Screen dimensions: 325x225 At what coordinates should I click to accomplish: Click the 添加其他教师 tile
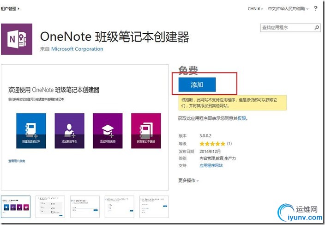click(x=108, y=131)
